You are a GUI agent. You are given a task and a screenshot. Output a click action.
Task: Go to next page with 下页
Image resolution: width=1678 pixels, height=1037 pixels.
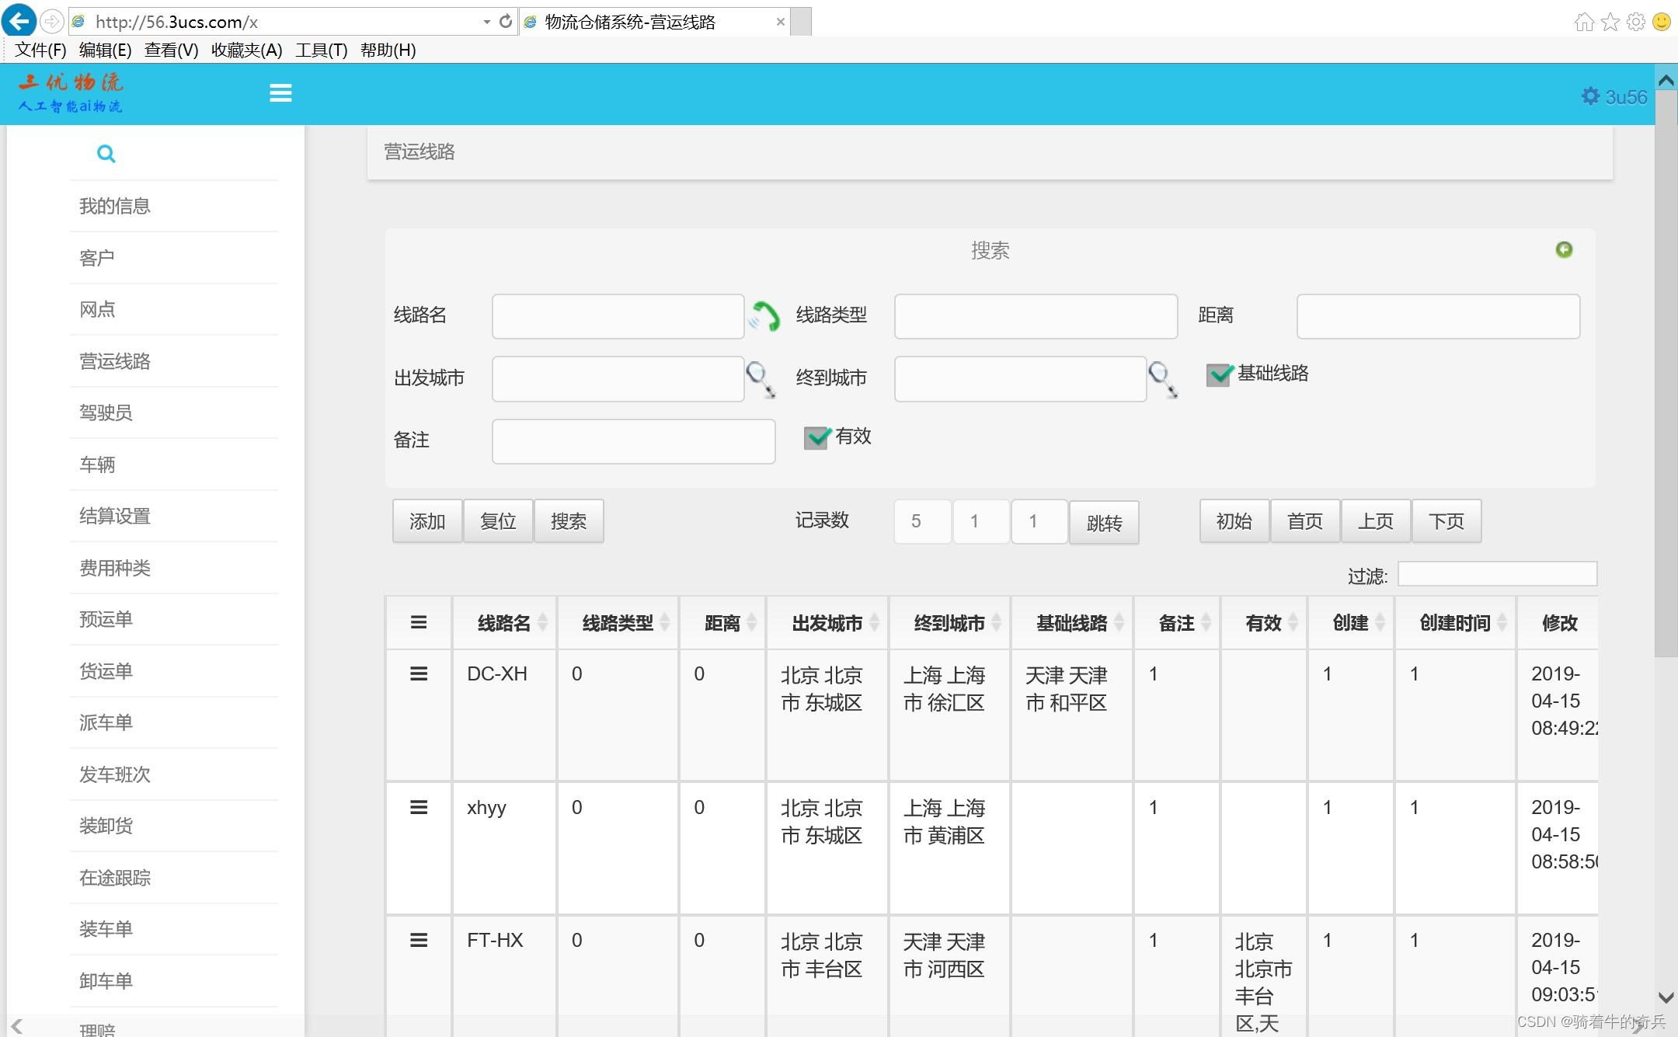[1446, 521]
